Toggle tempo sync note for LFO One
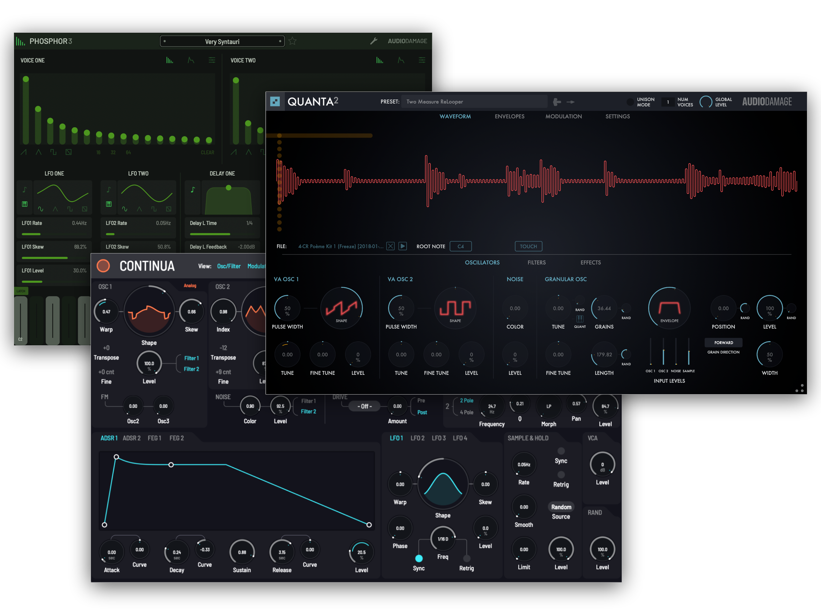 (x=25, y=190)
